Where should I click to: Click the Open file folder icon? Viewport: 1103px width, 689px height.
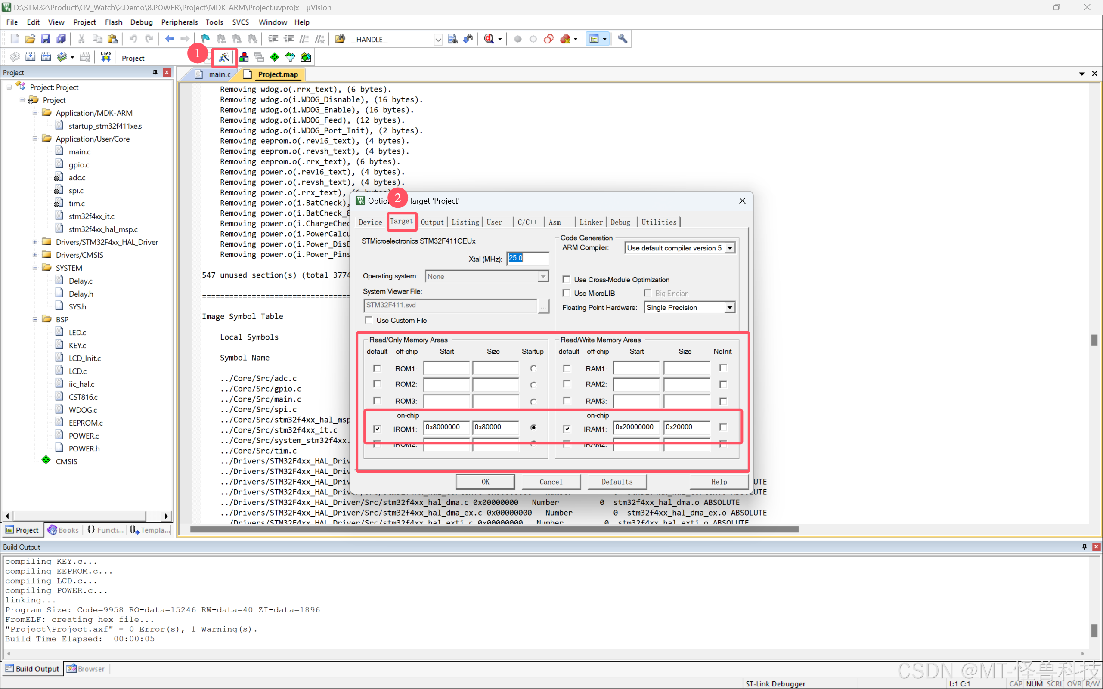tap(30, 39)
